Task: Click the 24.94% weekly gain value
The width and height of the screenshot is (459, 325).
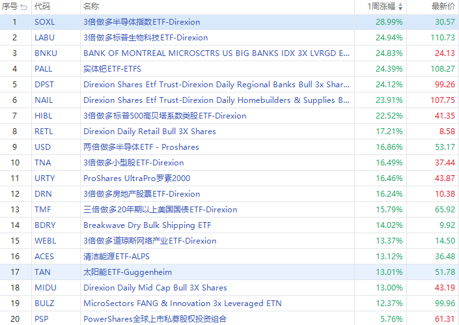Action: click(389, 38)
